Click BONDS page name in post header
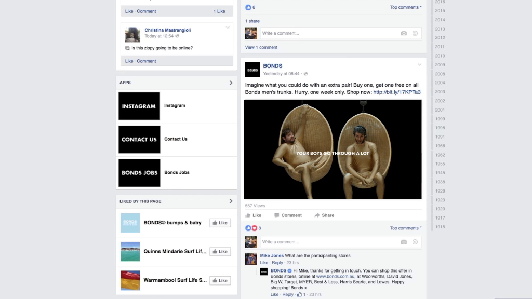Viewport: 532px width, 299px height. 272,66
